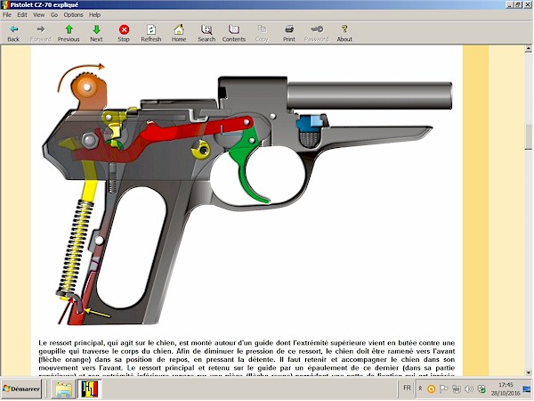The width and height of the screenshot is (534, 401).
Task: Click the CZ-70 pistol mechanism illustration
Action: pos(247,193)
